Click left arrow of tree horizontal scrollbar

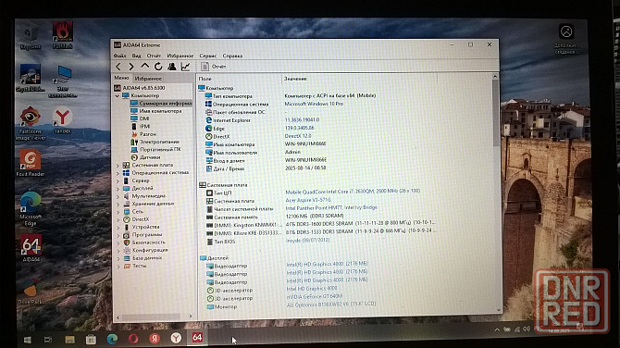118,317
